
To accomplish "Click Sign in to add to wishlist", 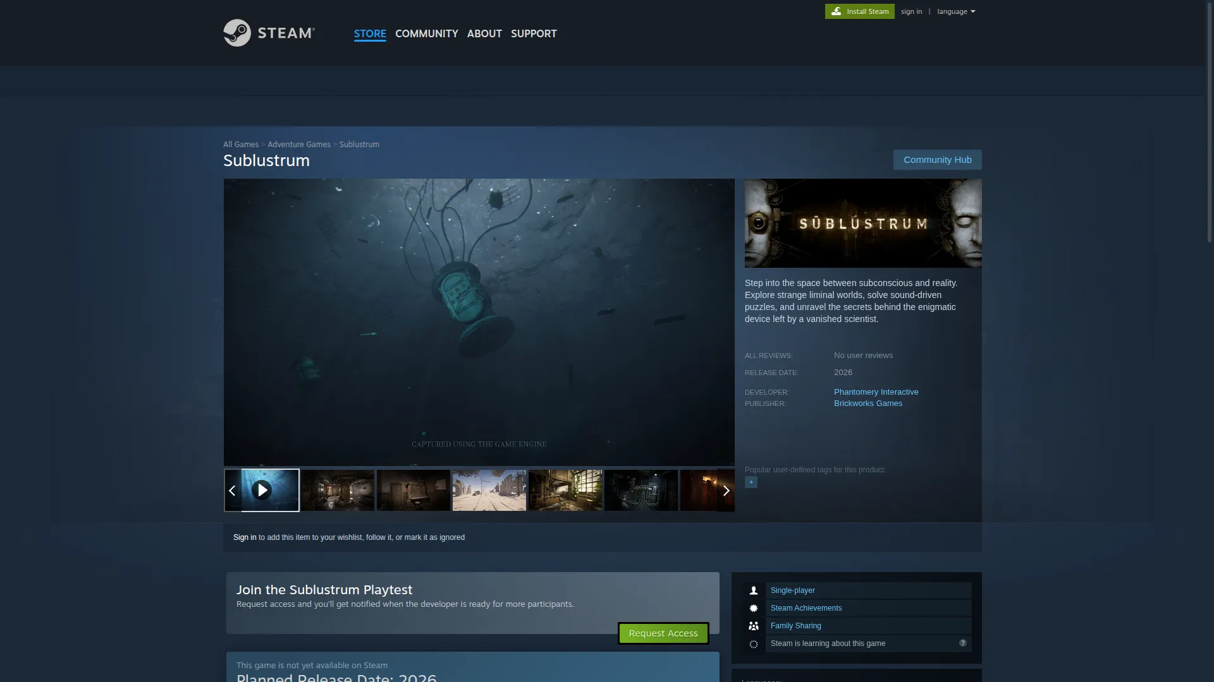I will 245,537.
